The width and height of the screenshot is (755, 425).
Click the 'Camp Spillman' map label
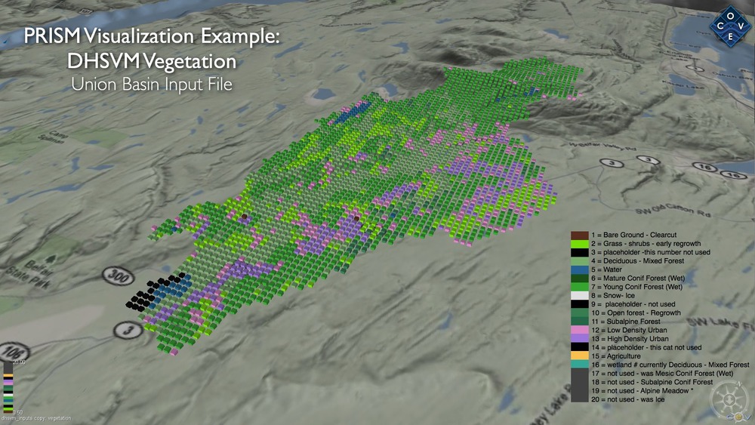[x=53, y=137]
